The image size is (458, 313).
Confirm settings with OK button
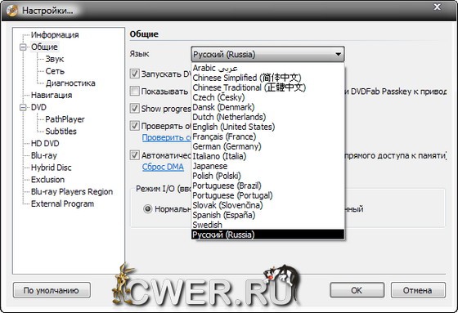[357, 290]
